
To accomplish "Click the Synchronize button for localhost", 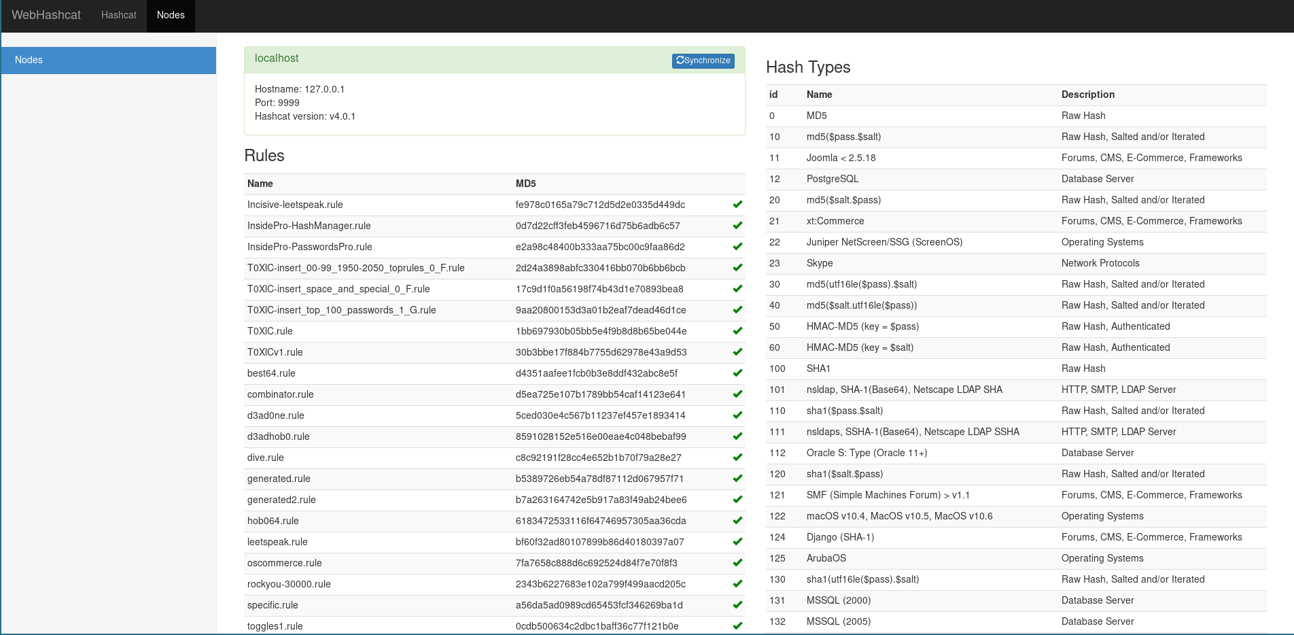I will point(703,61).
